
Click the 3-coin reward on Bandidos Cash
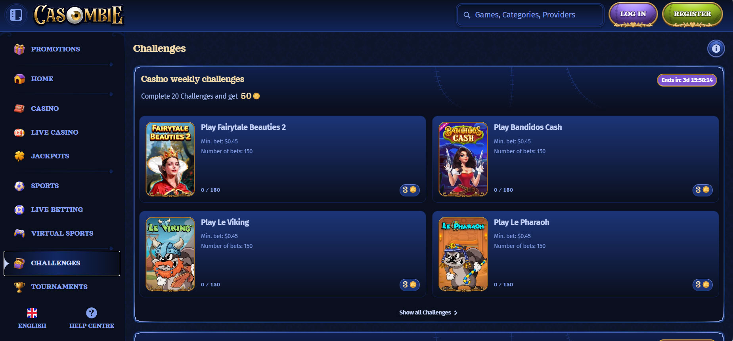click(x=702, y=190)
